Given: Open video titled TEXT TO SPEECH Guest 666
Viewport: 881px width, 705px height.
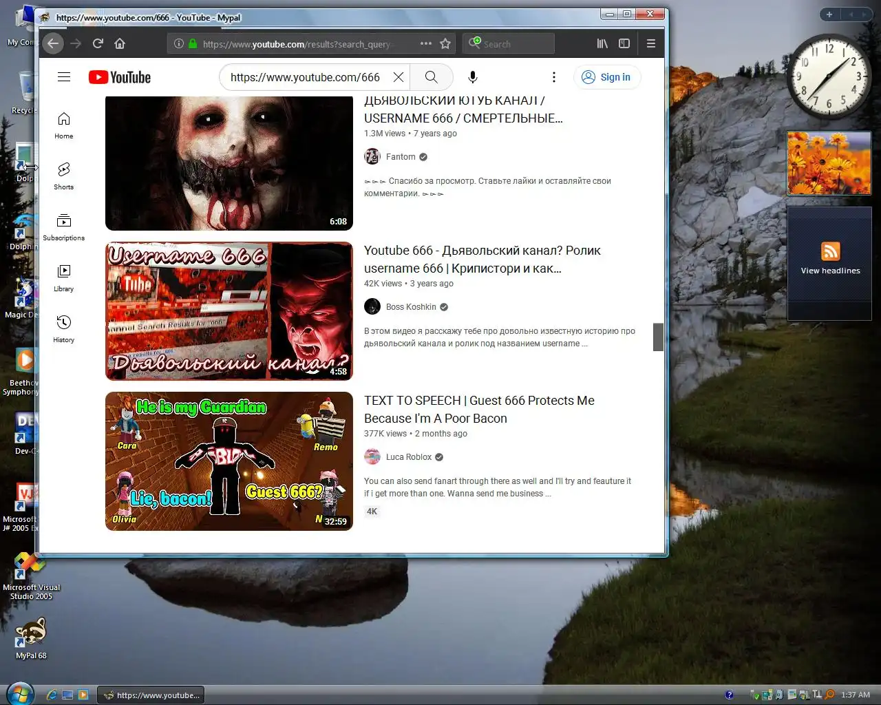Looking at the screenshot, I should pyautogui.click(x=479, y=410).
